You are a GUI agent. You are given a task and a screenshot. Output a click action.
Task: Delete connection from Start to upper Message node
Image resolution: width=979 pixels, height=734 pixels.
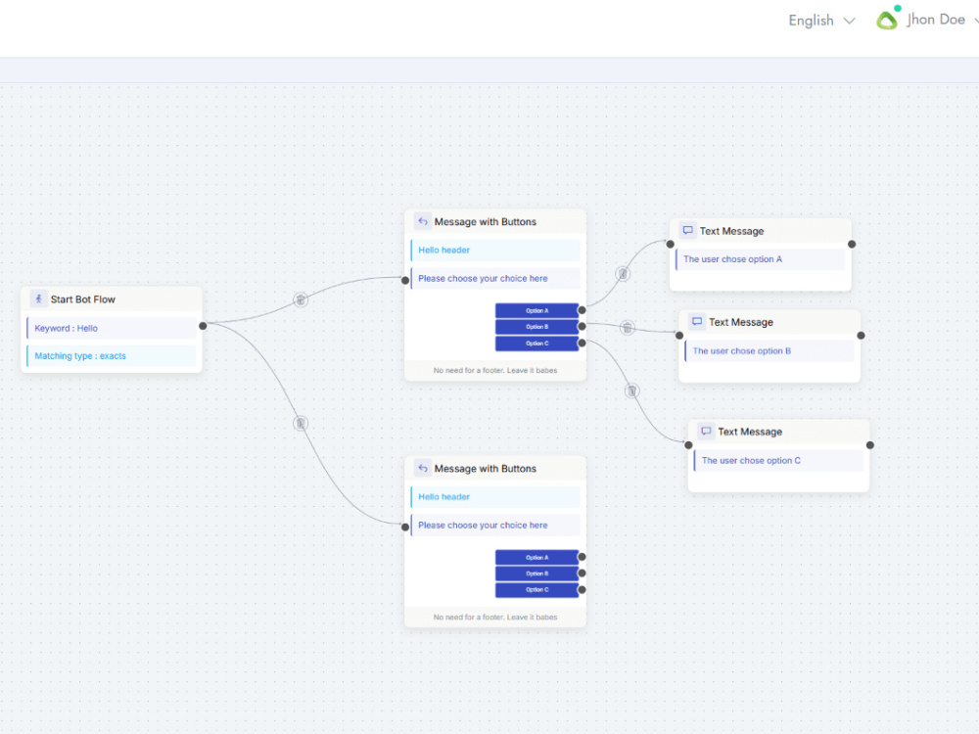pos(301,299)
